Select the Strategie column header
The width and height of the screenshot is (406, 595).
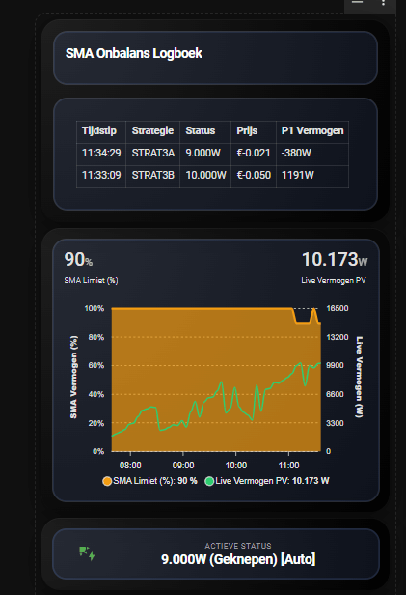(x=152, y=131)
